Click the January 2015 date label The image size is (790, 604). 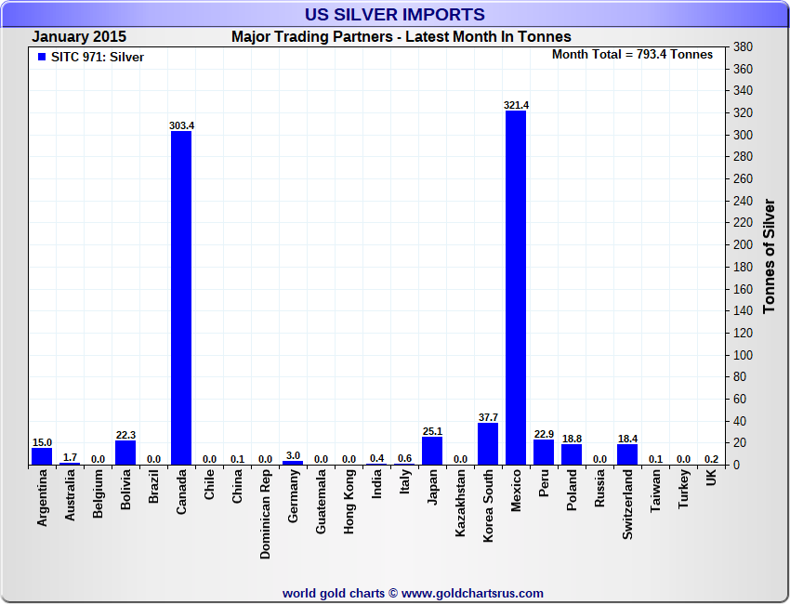[x=79, y=37]
